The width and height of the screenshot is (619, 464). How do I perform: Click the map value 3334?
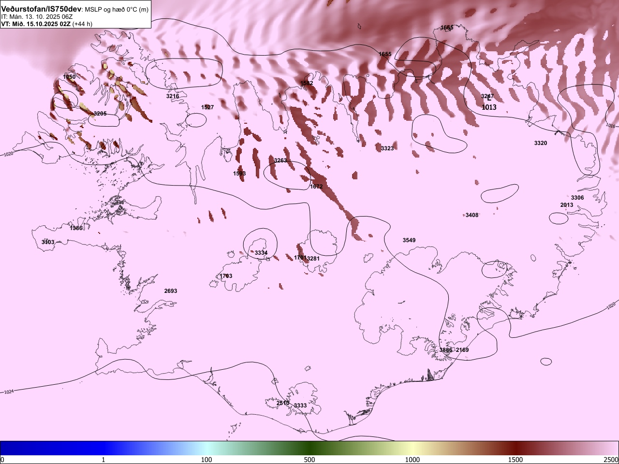(x=261, y=253)
